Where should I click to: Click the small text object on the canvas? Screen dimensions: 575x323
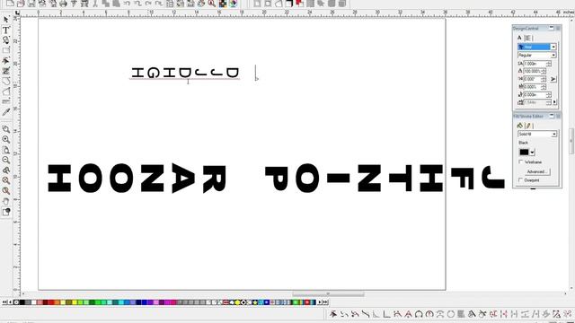coord(185,73)
